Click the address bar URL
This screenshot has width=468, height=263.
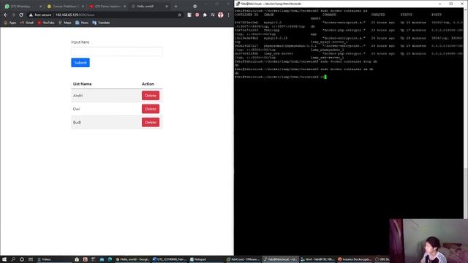coord(75,15)
